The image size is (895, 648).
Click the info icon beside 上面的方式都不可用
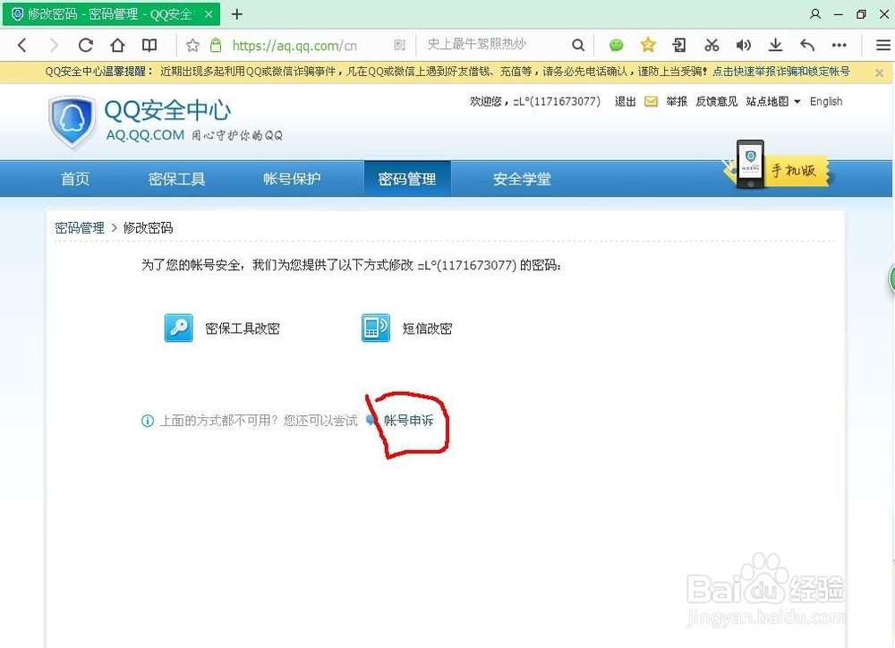click(148, 421)
